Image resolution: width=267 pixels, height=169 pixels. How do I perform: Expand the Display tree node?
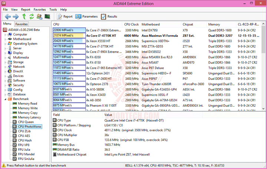point(5,53)
